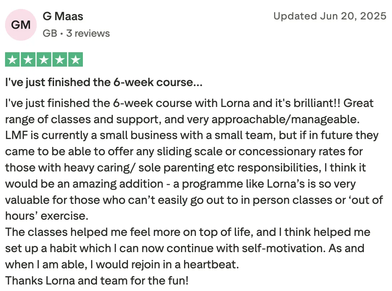The width and height of the screenshot is (392, 291).
Task: Click the word 'heartbeat' in the review
Action: pyautogui.click(x=209, y=264)
